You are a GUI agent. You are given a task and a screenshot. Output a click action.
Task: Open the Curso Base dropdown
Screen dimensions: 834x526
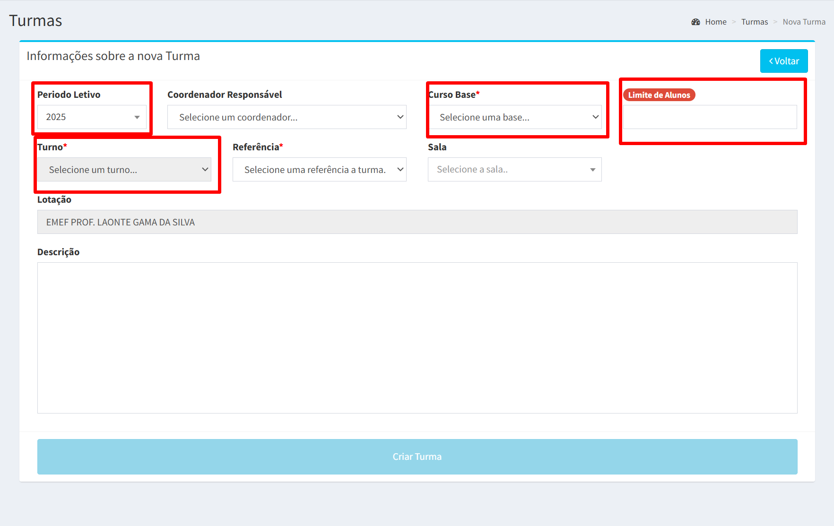pyautogui.click(x=515, y=117)
